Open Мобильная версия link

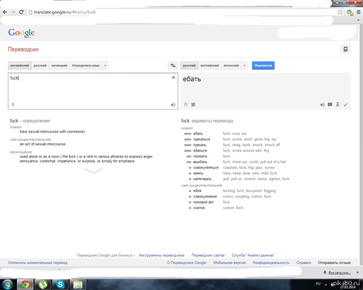point(229,263)
